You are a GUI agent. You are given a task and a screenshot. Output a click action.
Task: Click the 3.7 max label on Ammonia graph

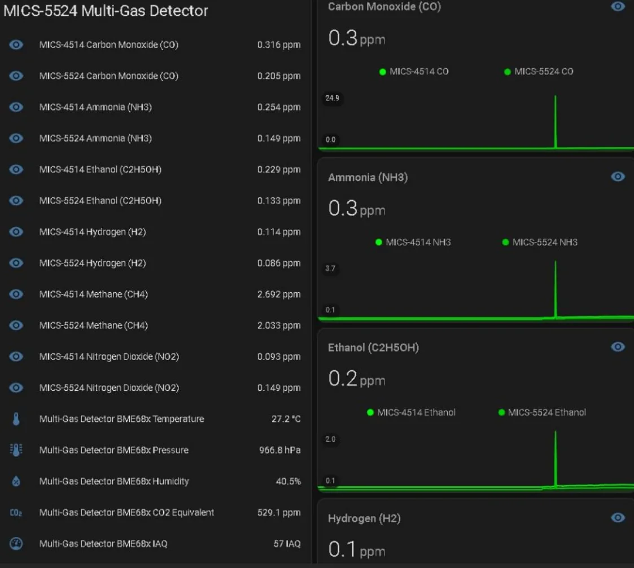(330, 268)
